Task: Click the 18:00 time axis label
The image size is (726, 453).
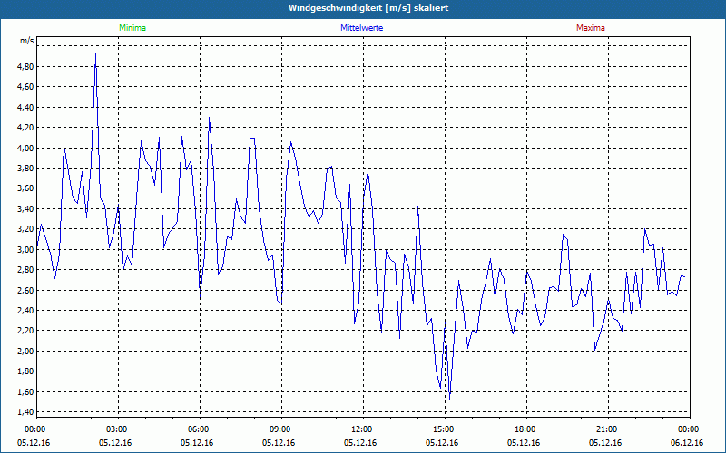Action: 526,429
